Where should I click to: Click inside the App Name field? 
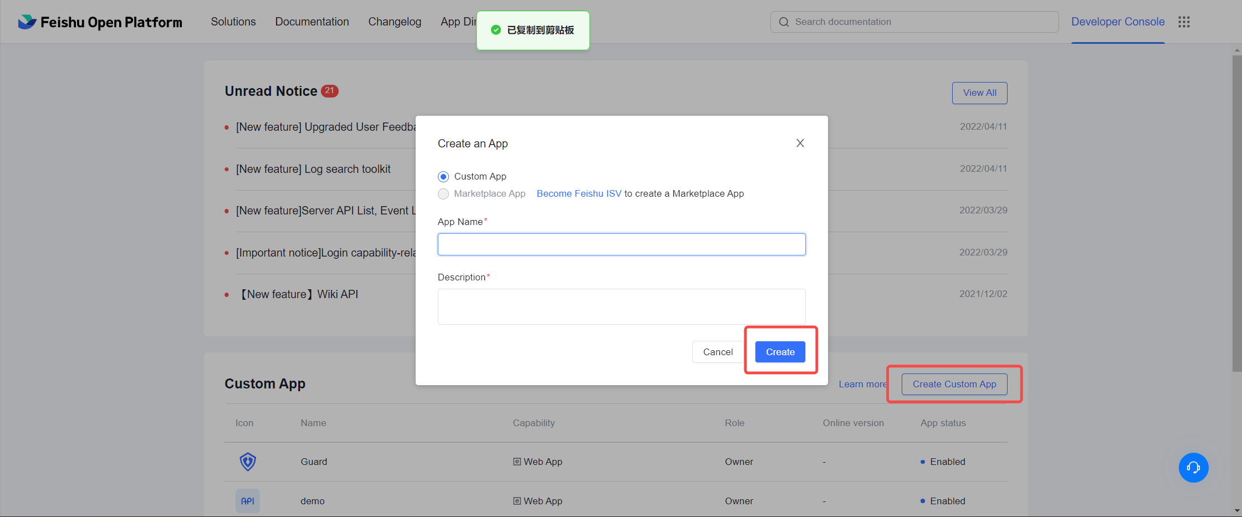(x=621, y=244)
